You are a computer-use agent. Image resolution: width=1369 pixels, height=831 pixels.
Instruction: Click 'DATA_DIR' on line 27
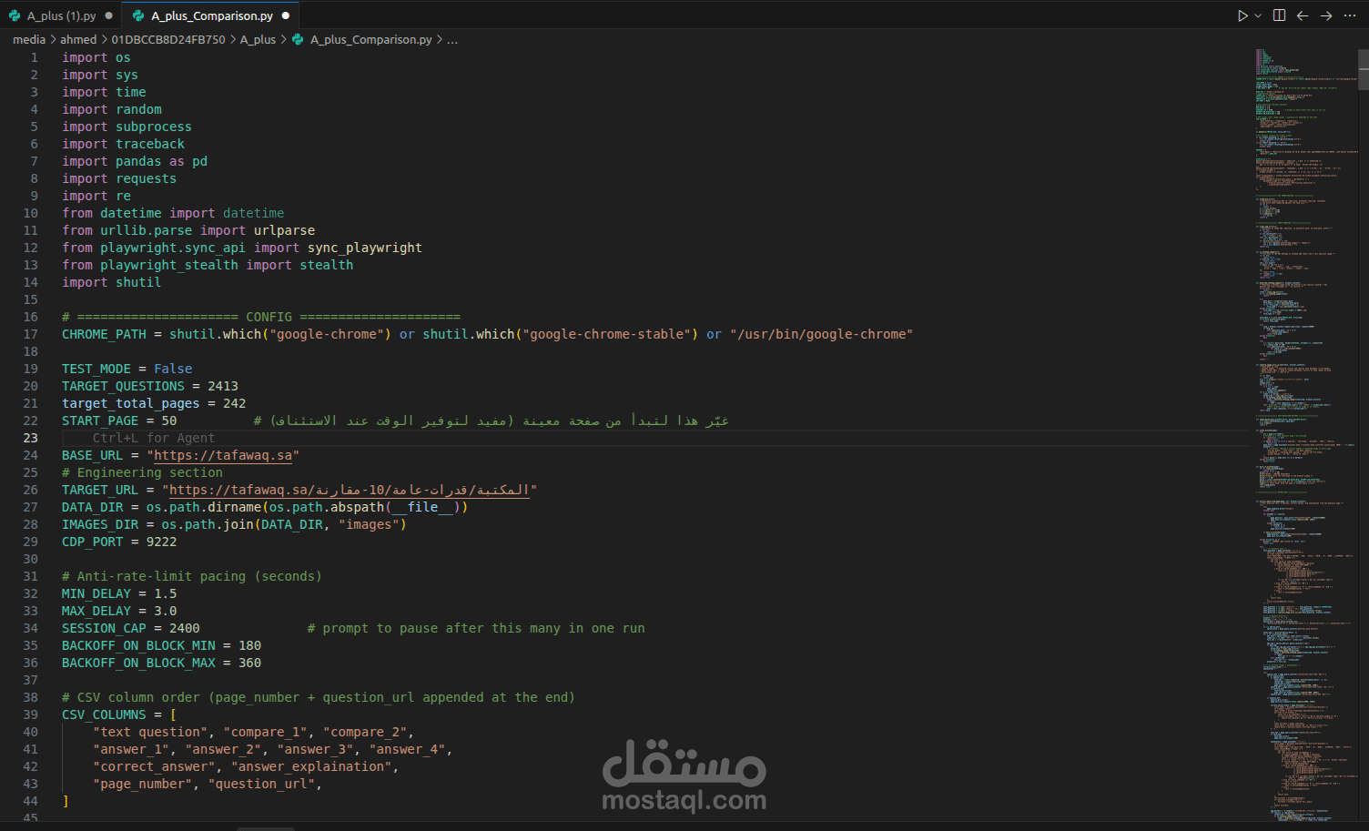point(93,507)
